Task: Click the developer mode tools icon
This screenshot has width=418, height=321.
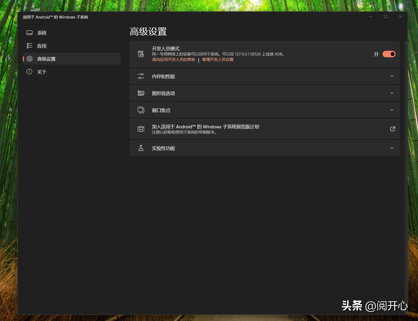Action: pyautogui.click(x=141, y=54)
